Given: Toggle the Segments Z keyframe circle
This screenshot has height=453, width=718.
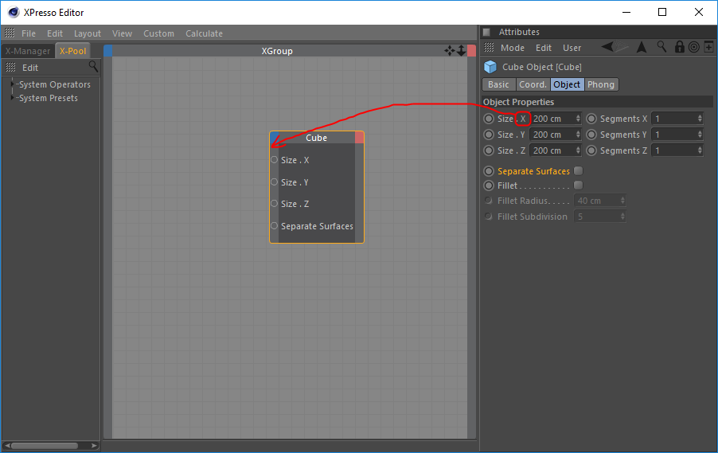Looking at the screenshot, I should click(x=591, y=150).
